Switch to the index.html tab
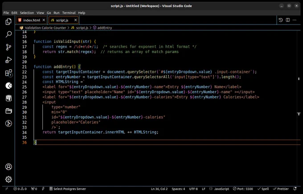The image size is (303, 194). click(31, 20)
